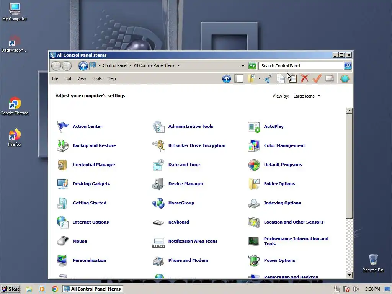Open the Internet Options link

point(90,222)
